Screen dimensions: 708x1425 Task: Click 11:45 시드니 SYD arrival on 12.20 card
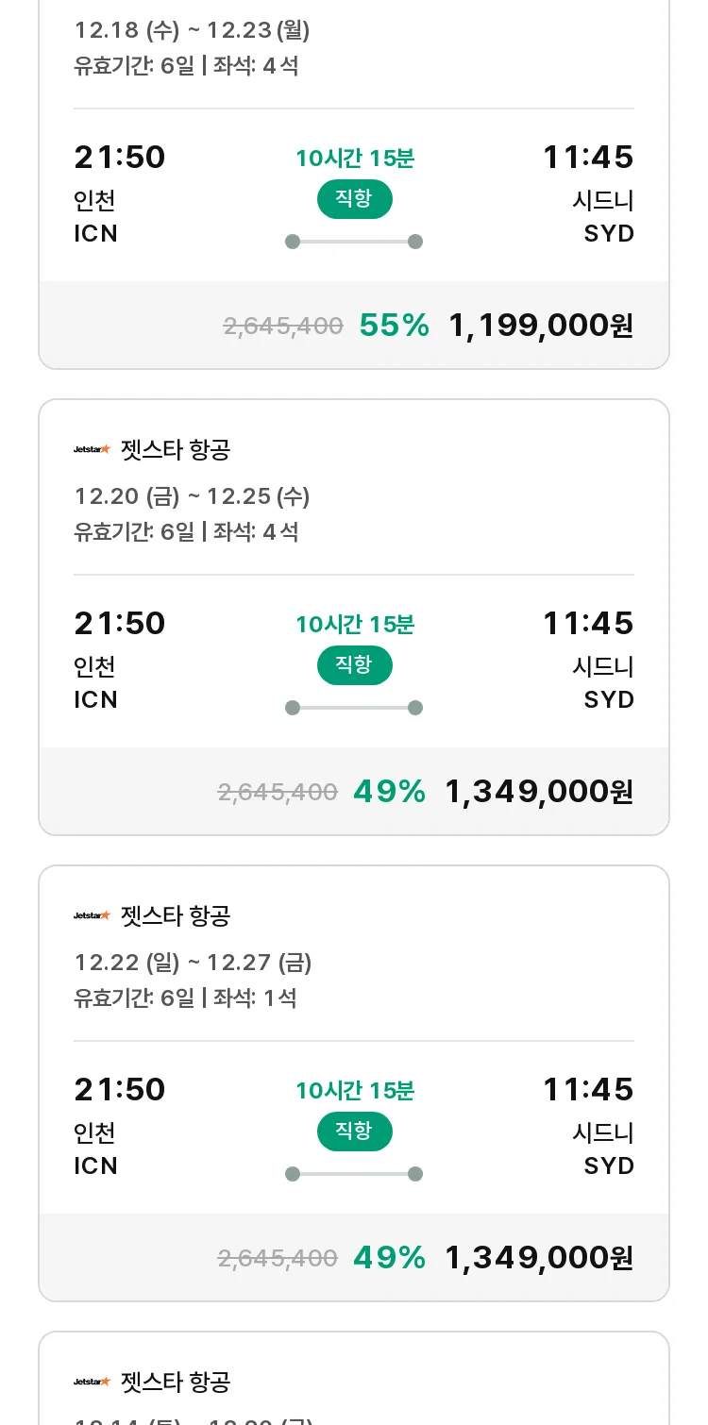tap(588, 661)
